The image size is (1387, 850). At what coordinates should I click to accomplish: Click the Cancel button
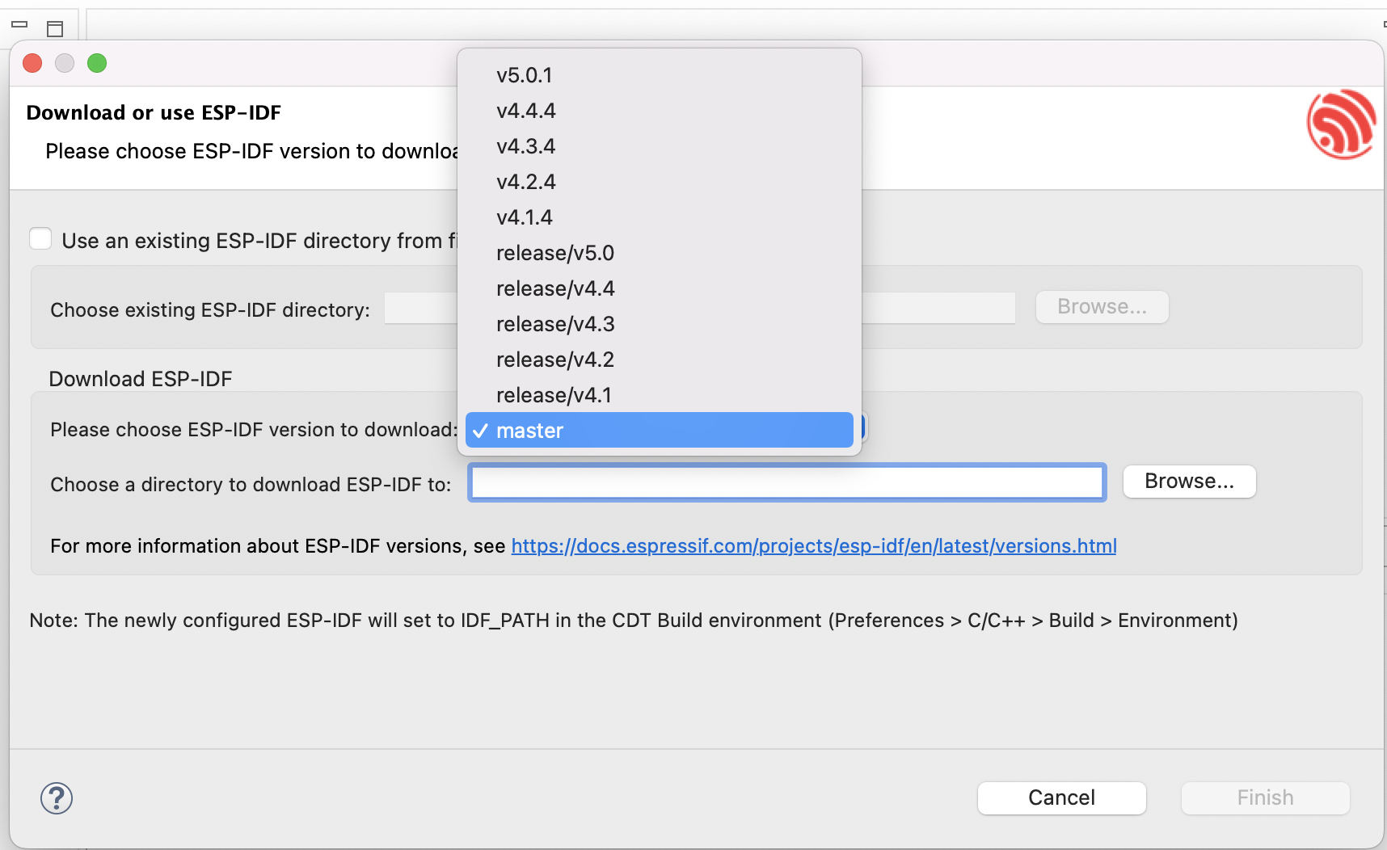[x=1061, y=797]
